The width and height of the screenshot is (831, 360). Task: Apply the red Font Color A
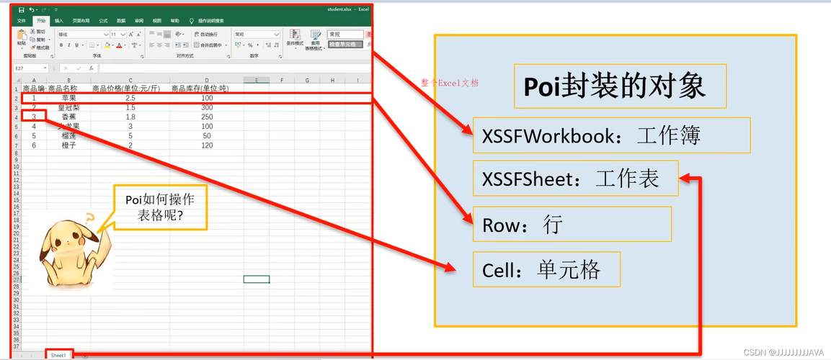(119, 45)
